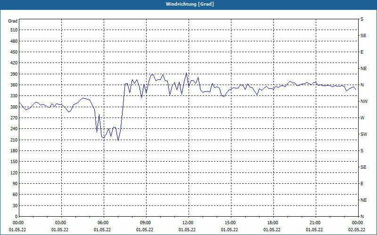Select the 150 degree axis label

pos(14,162)
